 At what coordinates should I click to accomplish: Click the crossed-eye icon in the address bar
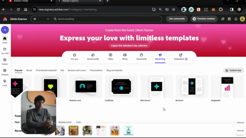(x=167, y=10)
